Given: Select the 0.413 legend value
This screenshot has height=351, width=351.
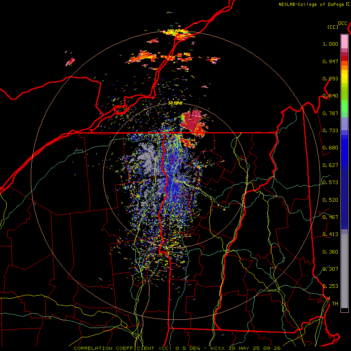Looking at the screenshot, I should [330, 234].
